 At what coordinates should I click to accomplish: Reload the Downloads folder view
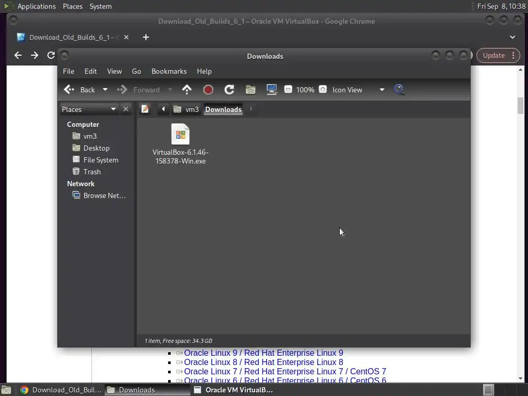229,90
